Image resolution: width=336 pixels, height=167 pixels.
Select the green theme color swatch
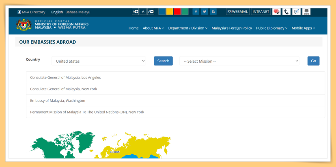pos(185,12)
